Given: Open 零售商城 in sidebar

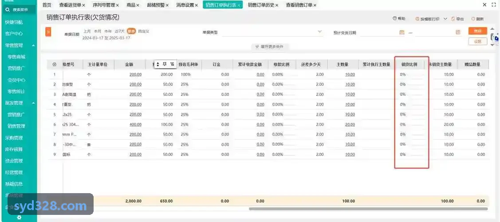Looking at the screenshot, I should coord(16,57).
